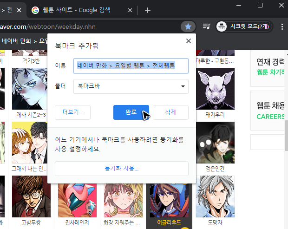
Task: Click the 돼지우리 title link
Action: coord(215,115)
